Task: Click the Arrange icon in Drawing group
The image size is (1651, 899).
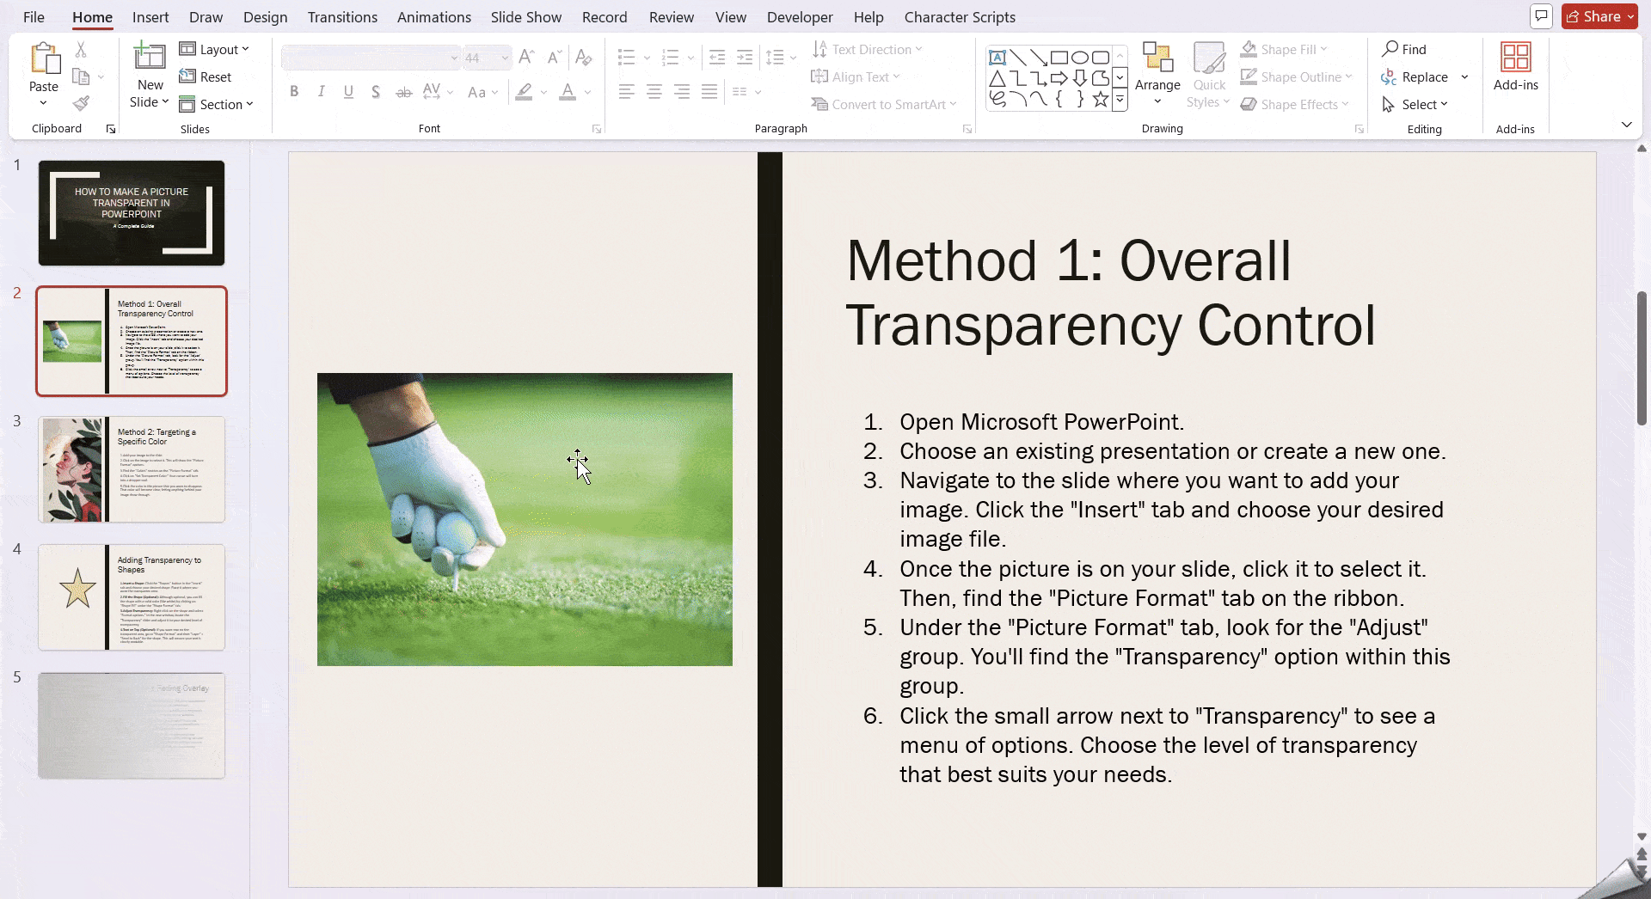Action: 1157,73
